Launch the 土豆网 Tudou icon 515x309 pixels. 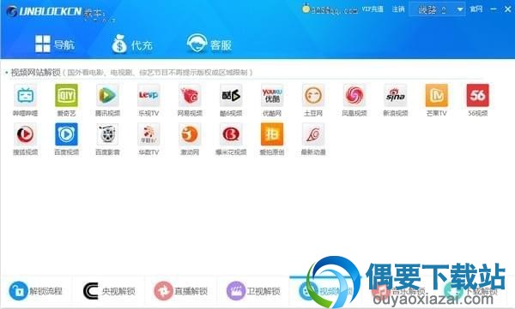(x=313, y=95)
